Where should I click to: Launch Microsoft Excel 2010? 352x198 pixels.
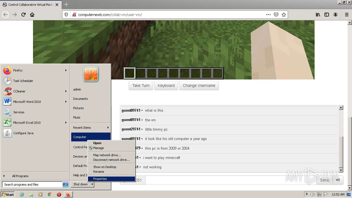(x=35, y=123)
